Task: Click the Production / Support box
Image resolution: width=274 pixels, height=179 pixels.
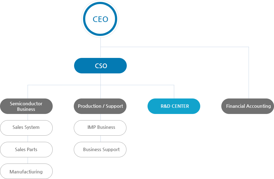Action: coord(100,106)
